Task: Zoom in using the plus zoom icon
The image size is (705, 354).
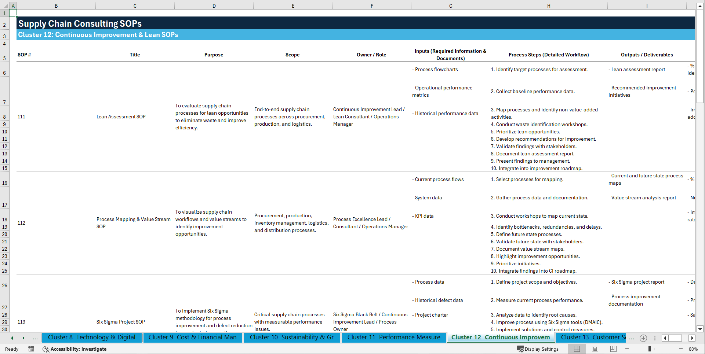Action: (x=681, y=349)
